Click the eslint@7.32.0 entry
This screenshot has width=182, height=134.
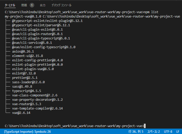[24, 73]
